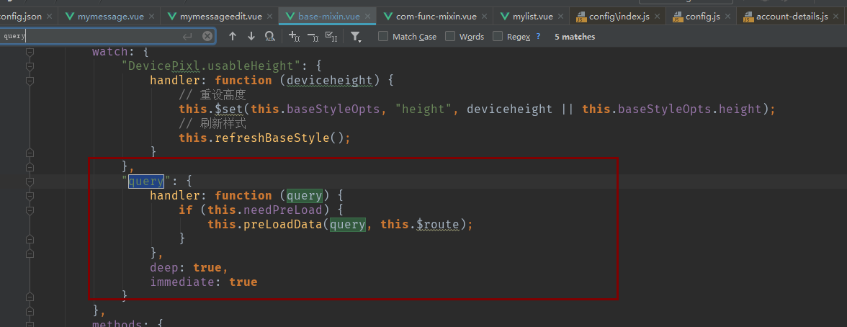Unselect occurrence using the minus cursor icon
The height and width of the screenshot is (327, 847).
313,36
